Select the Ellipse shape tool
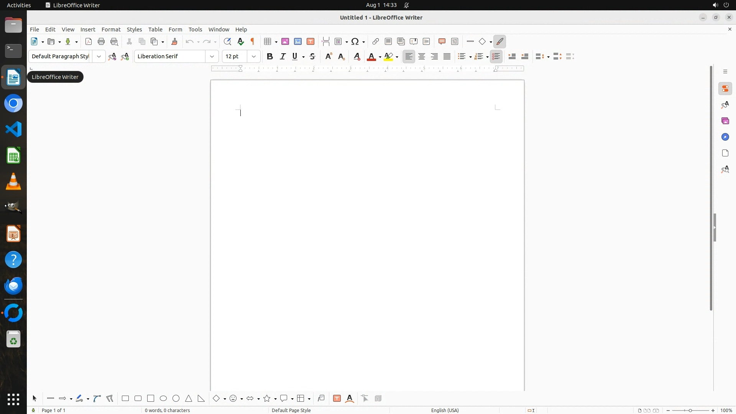736x414 pixels. tap(163, 398)
